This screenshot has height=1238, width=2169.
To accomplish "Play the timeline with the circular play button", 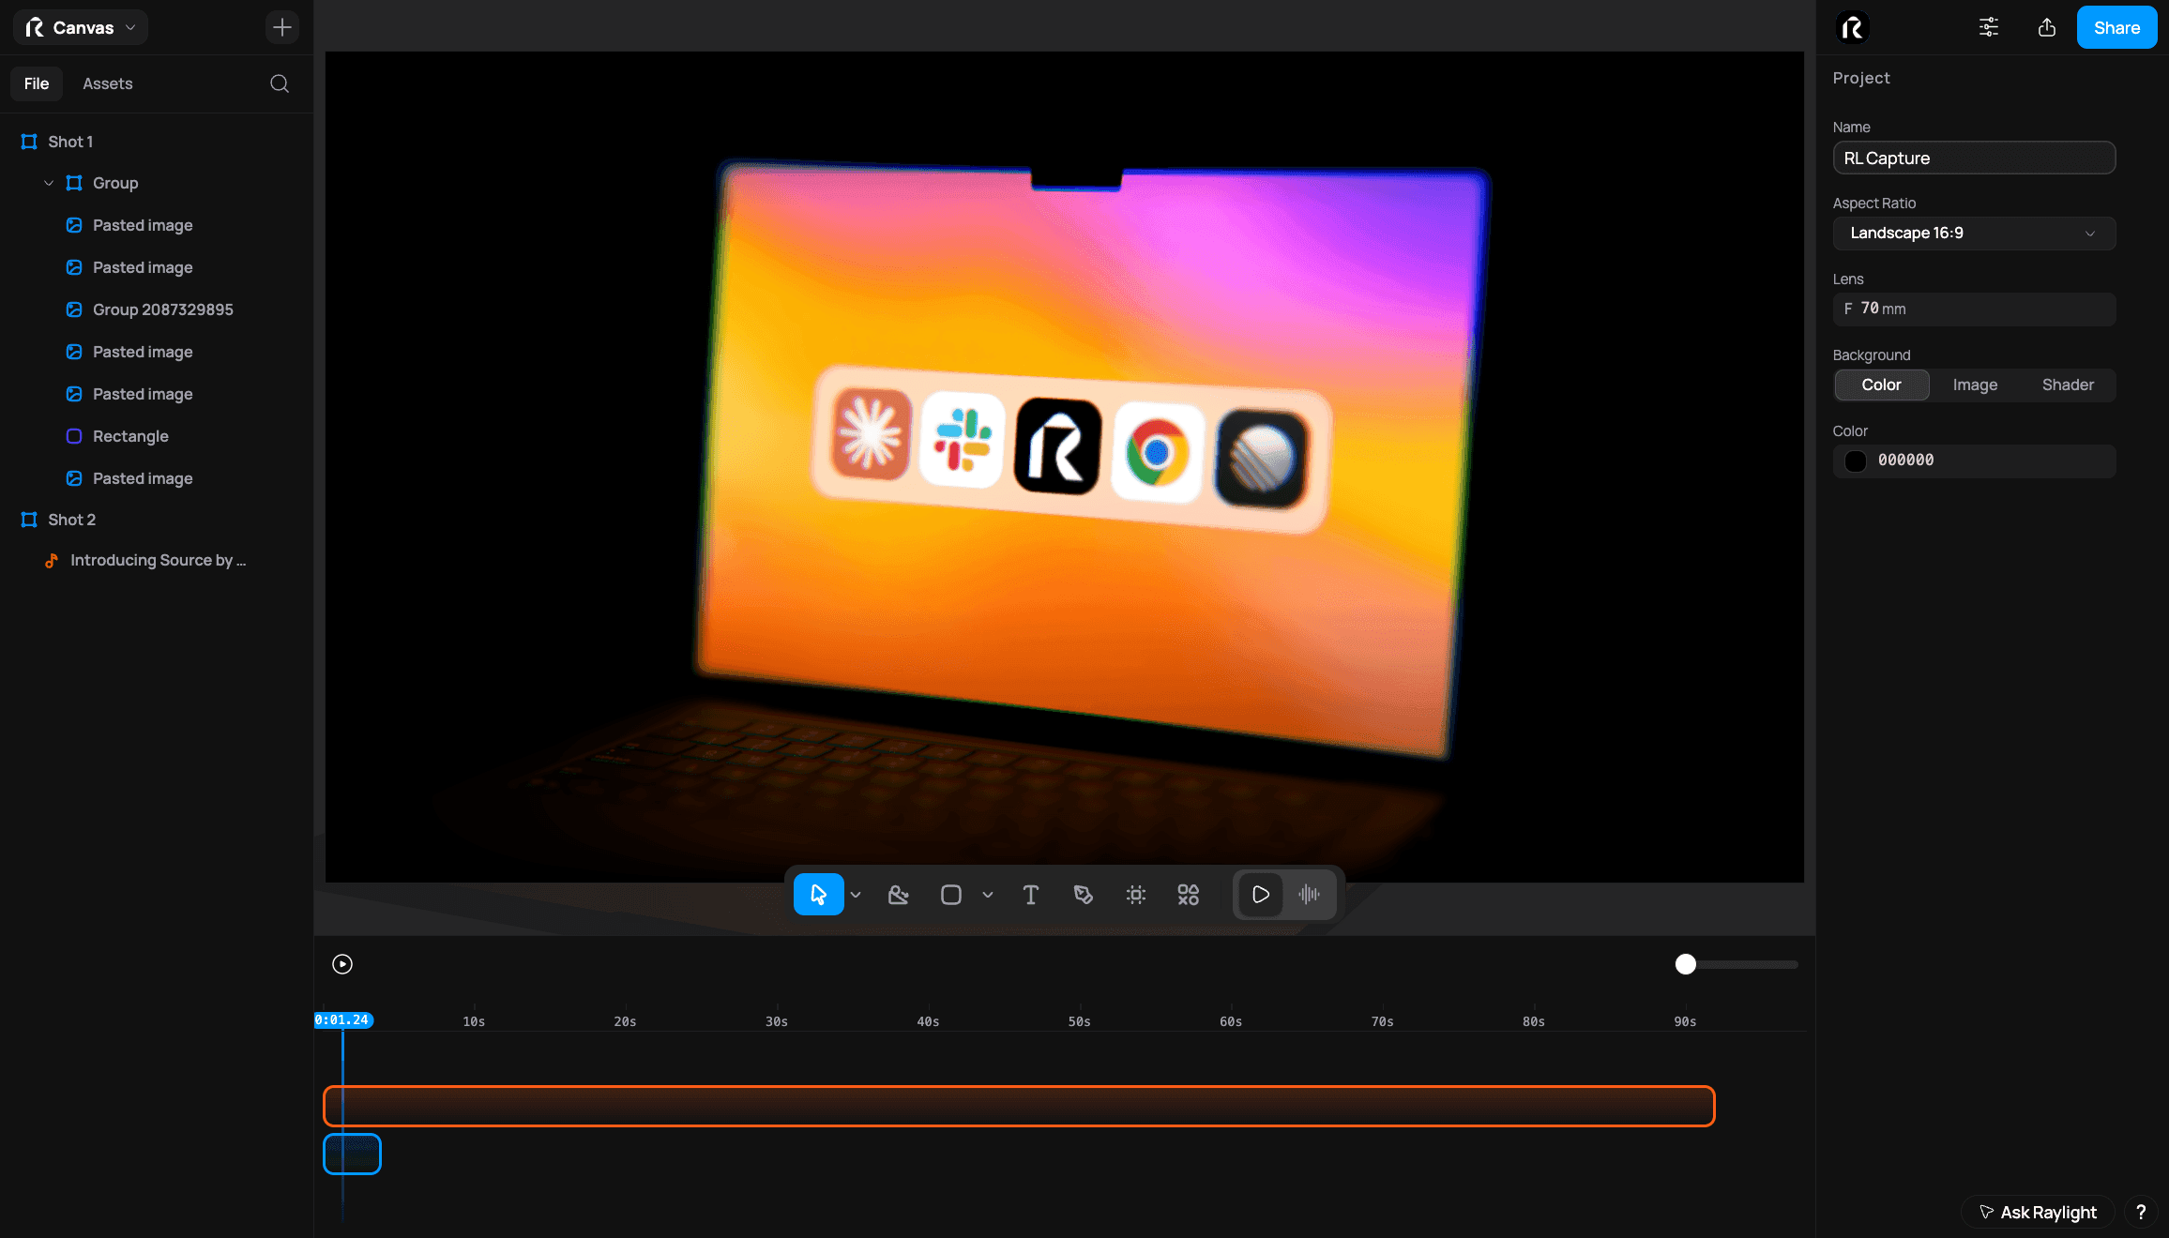I will click(x=342, y=964).
